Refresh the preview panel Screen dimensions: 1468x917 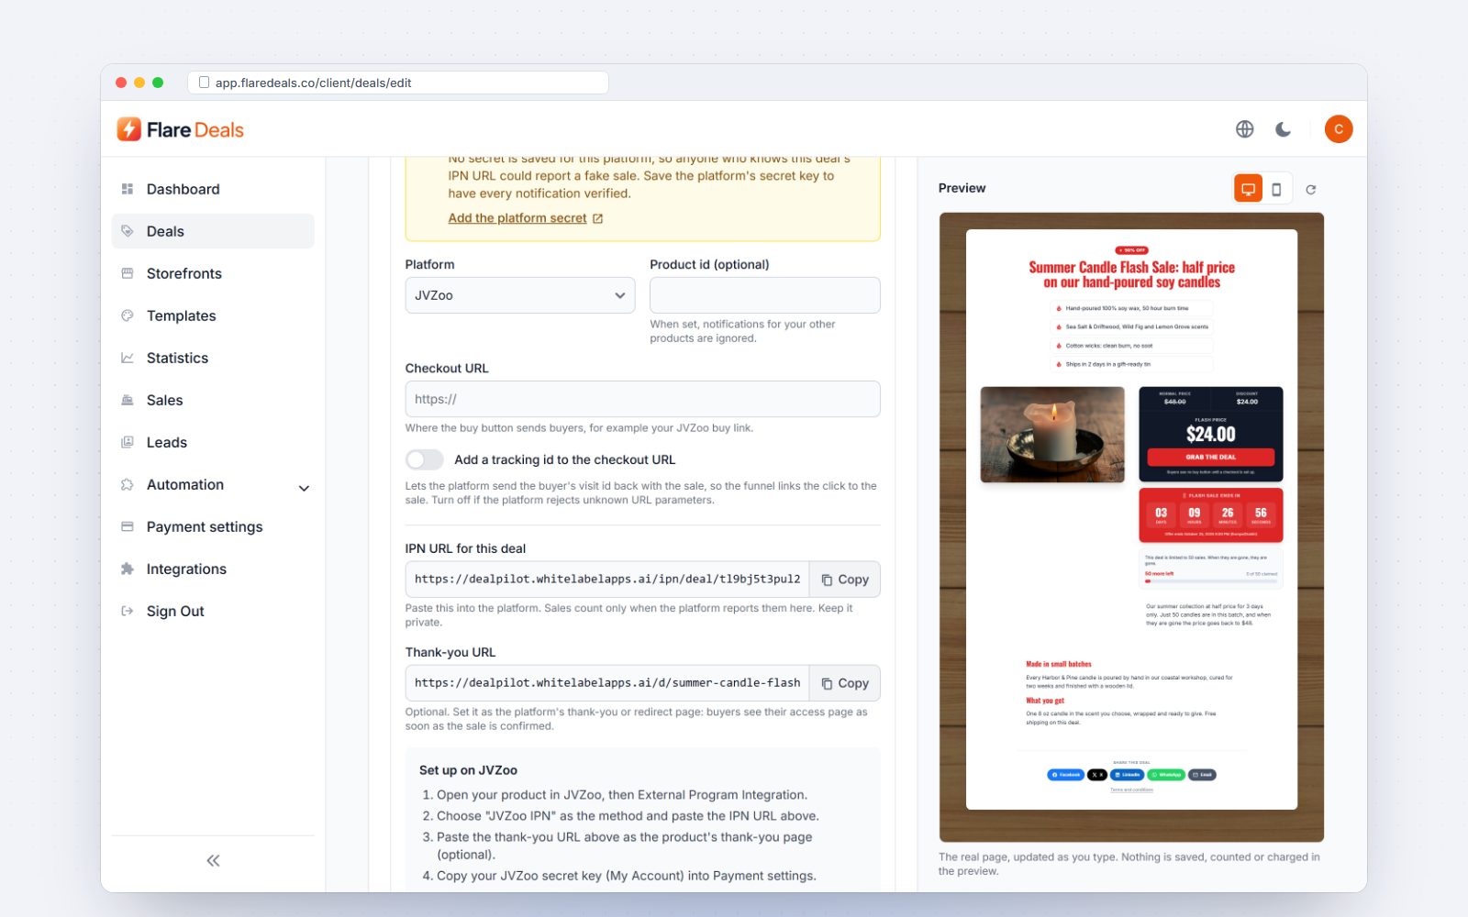(x=1311, y=190)
